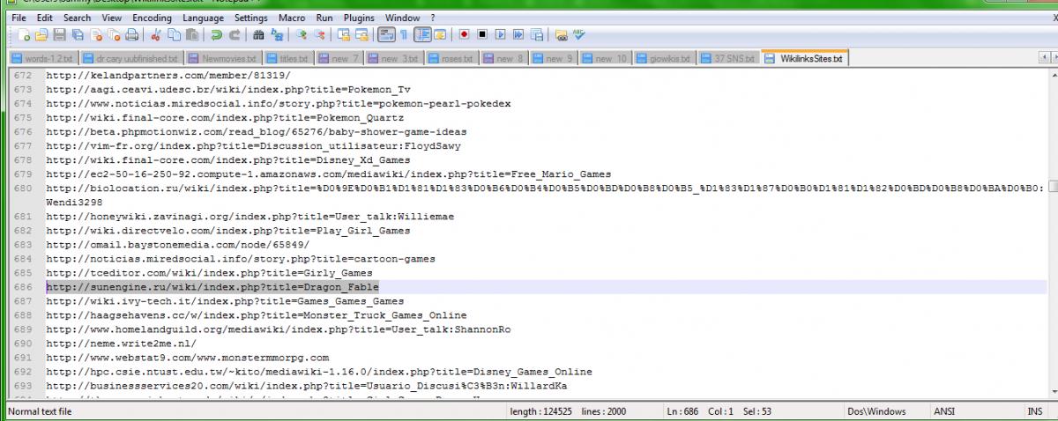Screen dimensions: 1058x421
Task: Toggle INS insert mode in status bar
Action: [1035, 412]
